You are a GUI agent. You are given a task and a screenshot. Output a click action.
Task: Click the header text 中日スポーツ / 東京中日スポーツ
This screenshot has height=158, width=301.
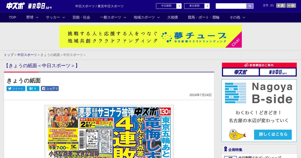[x=99, y=6]
